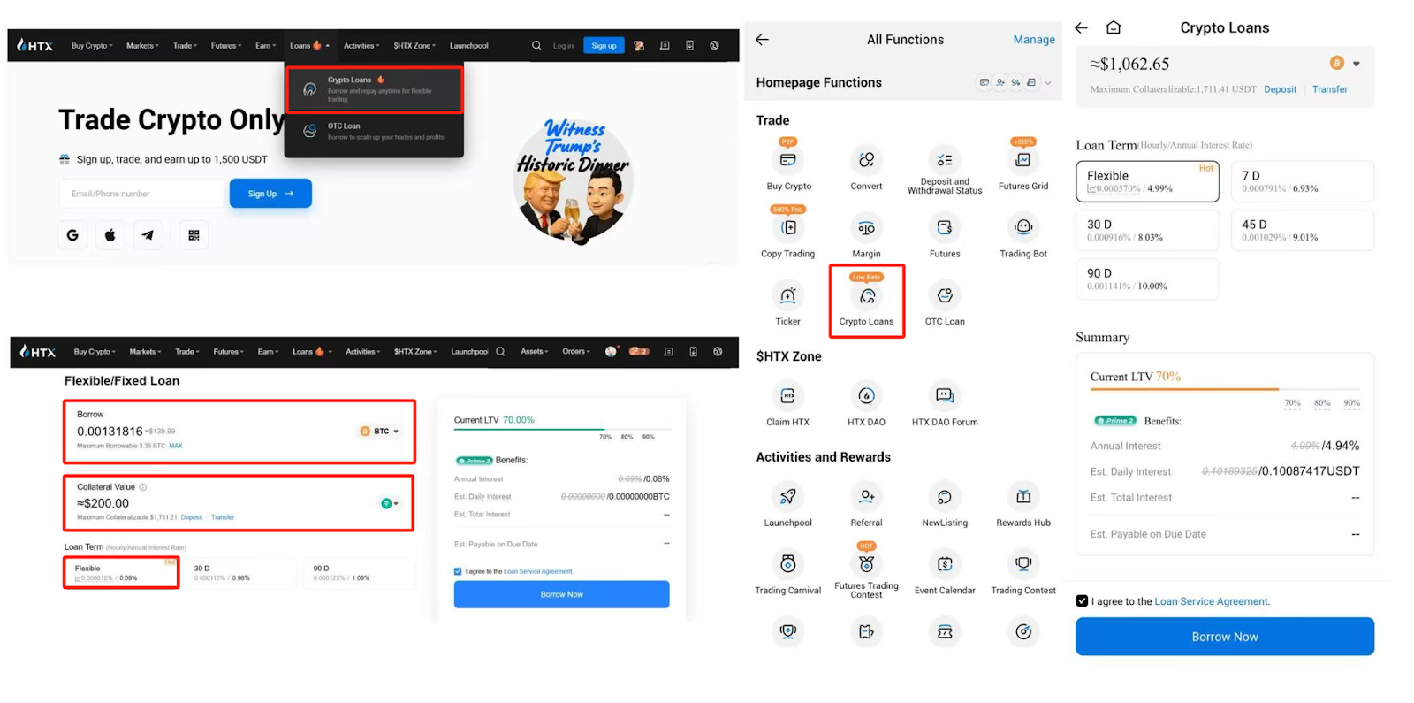
Task: Choose 90 D 10.00% term on mobile
Action: point(1147,279)
